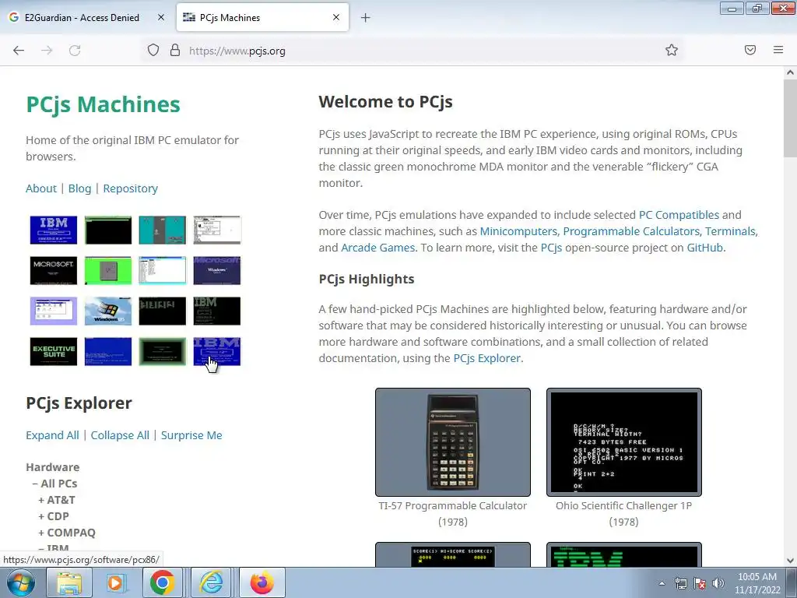797x598 pixels.
Task: Open File Explorer from the taskbar
Action: click(x=69, y=582)
